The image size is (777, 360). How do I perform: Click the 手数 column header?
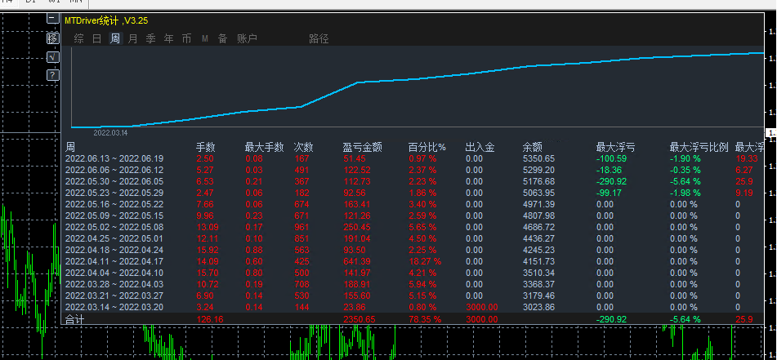click(x=206, y=147)
